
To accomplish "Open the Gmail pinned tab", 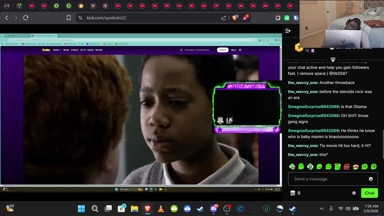I will [x=7, y=6].
